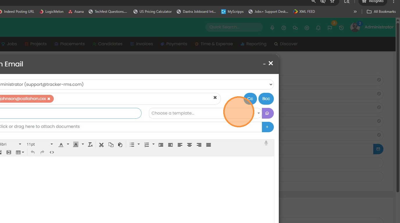The image size is (400, 223).
Task: Open the flag icon with badge 3
Action: point(330,28)
